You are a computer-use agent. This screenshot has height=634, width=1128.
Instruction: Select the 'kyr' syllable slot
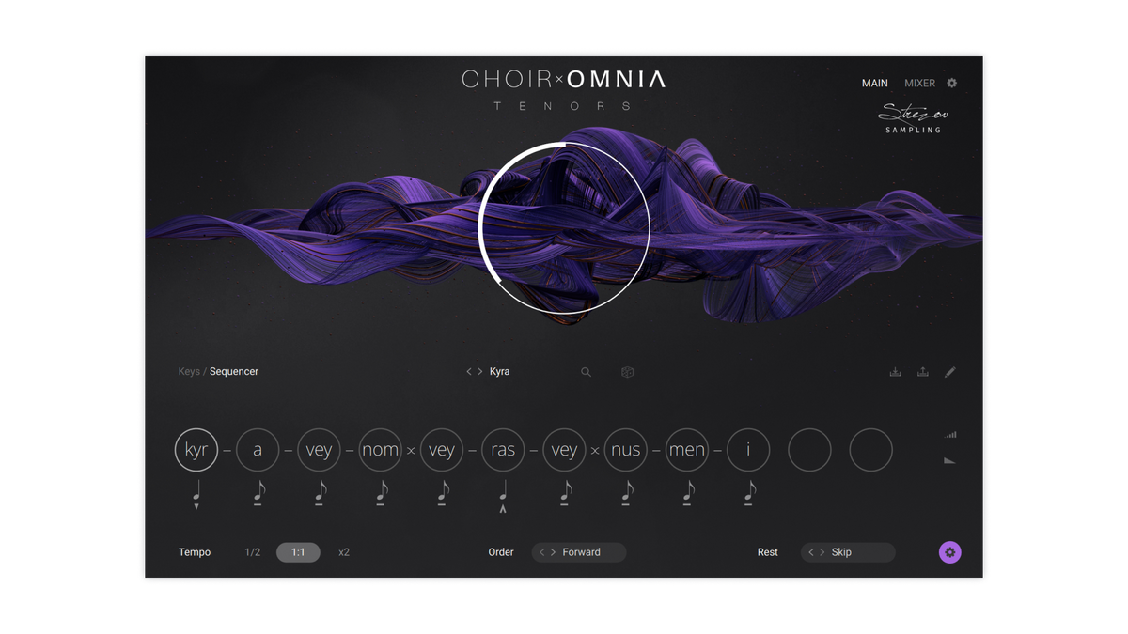click(196, 450)
